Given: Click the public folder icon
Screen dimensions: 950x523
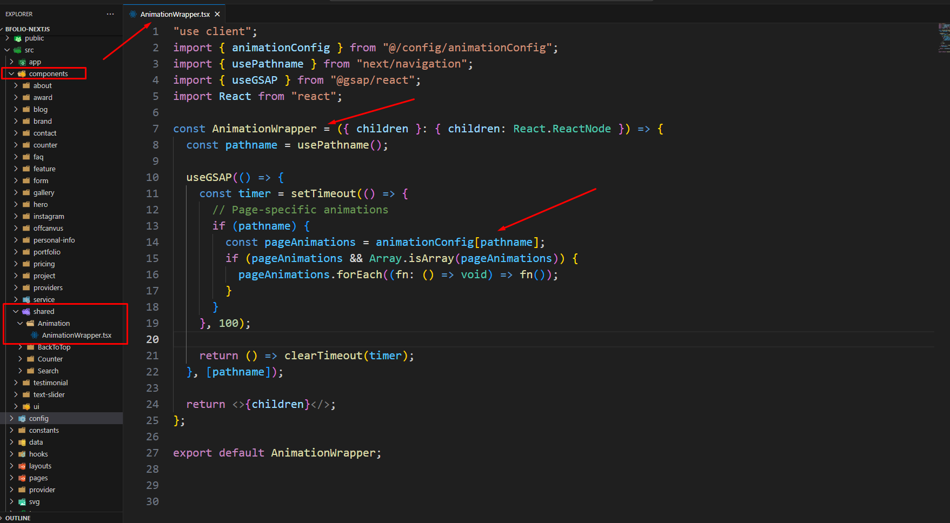Looking at the screenshot, I should (18, 38).
